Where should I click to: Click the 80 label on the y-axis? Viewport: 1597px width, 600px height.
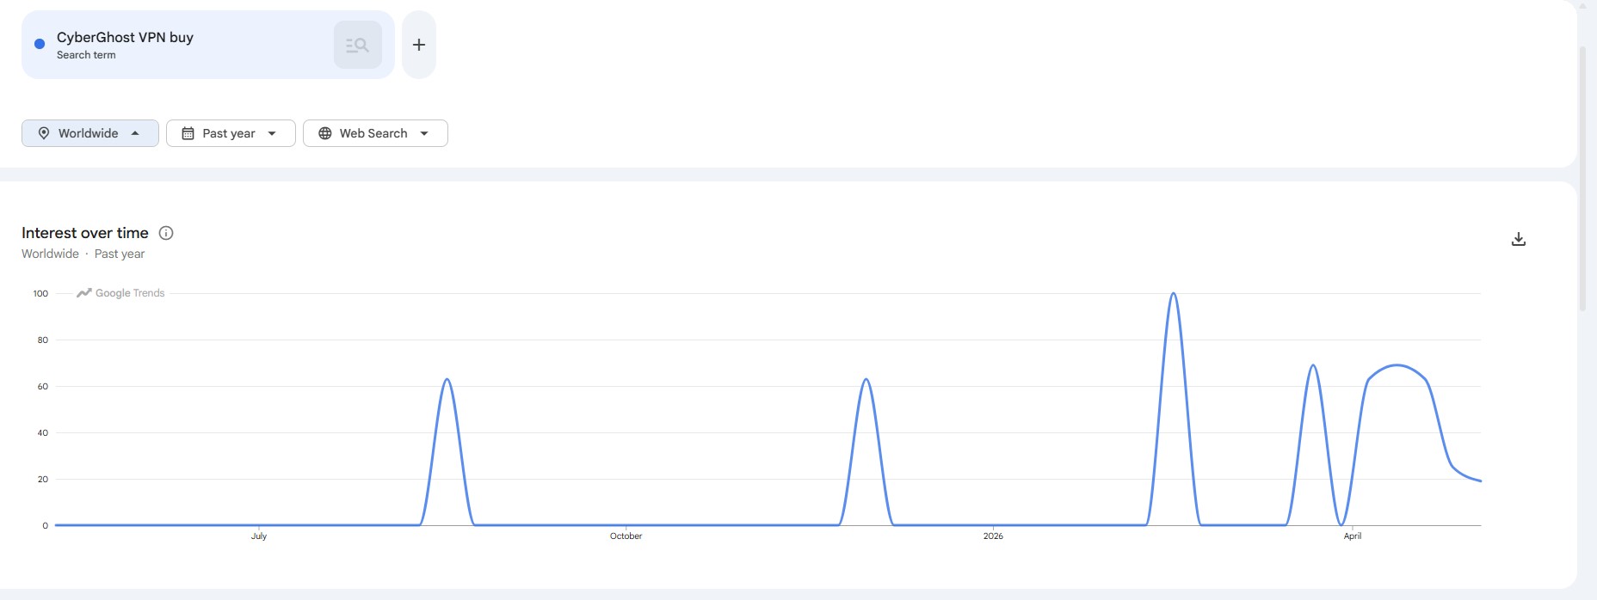click(x=43, y=340)
